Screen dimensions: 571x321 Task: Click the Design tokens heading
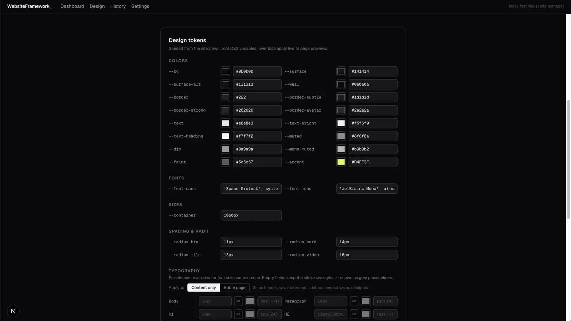[x=187, y=40]
